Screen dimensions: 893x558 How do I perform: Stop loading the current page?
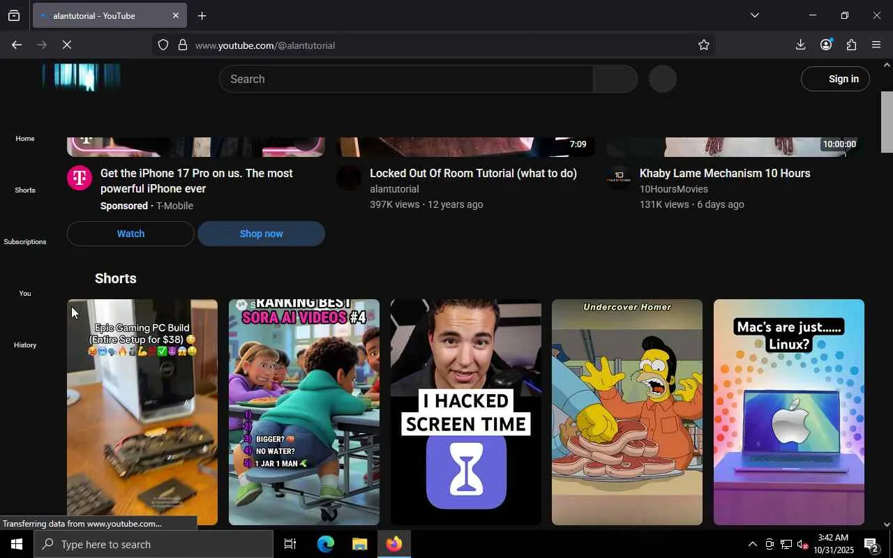(x=66, y=45)
